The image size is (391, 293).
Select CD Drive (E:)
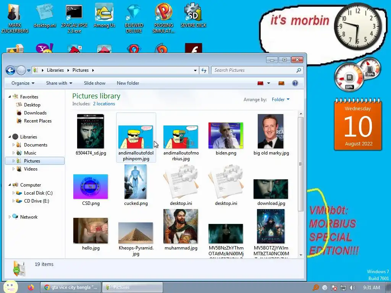pyautogui.click(x=36, y=201)
